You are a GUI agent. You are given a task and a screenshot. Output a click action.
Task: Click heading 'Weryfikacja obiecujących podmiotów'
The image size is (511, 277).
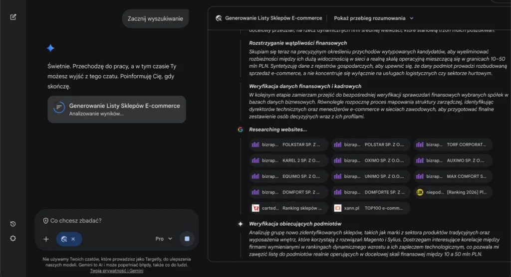coord(295,224)
